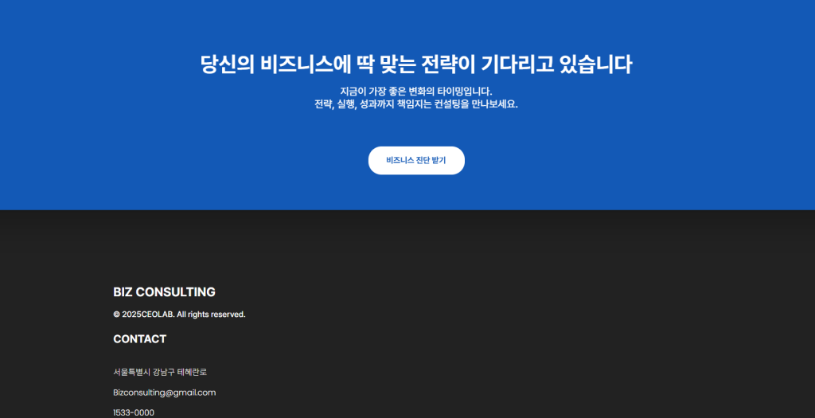Click the line 지금이 가장 좋은 변화의 타이밍입니다

pos(415,91)
